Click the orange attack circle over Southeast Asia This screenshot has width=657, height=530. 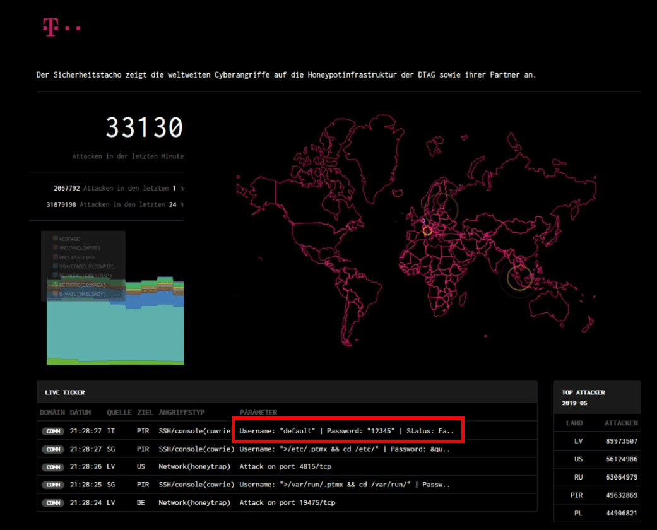(x=519, y=278)
